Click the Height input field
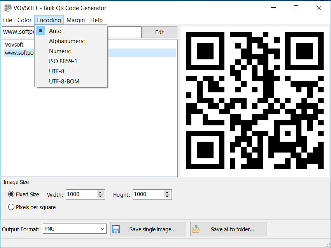Screen dimensions: 331x248 (149, 194)
